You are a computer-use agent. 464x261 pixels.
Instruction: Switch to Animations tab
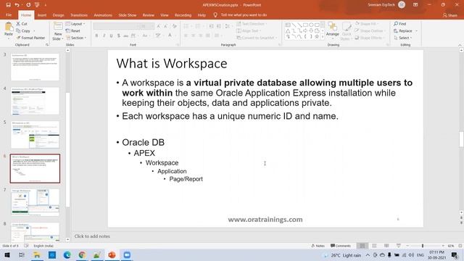[x=103, y=15]
